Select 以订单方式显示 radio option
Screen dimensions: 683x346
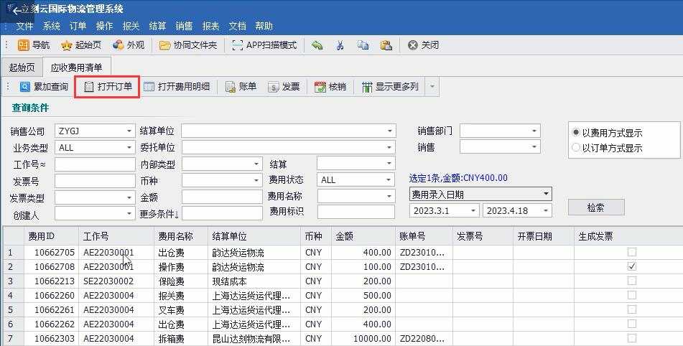pyautogui.click(x=576, y=148)
